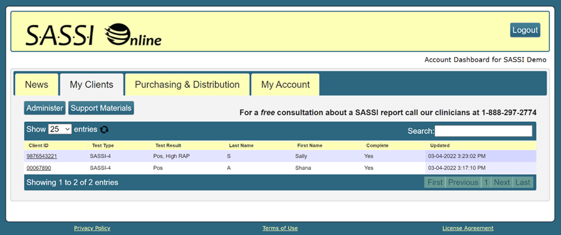Open the License Agreement link
The height and width of the screenshot is (235, 561).
pos(468,228)
